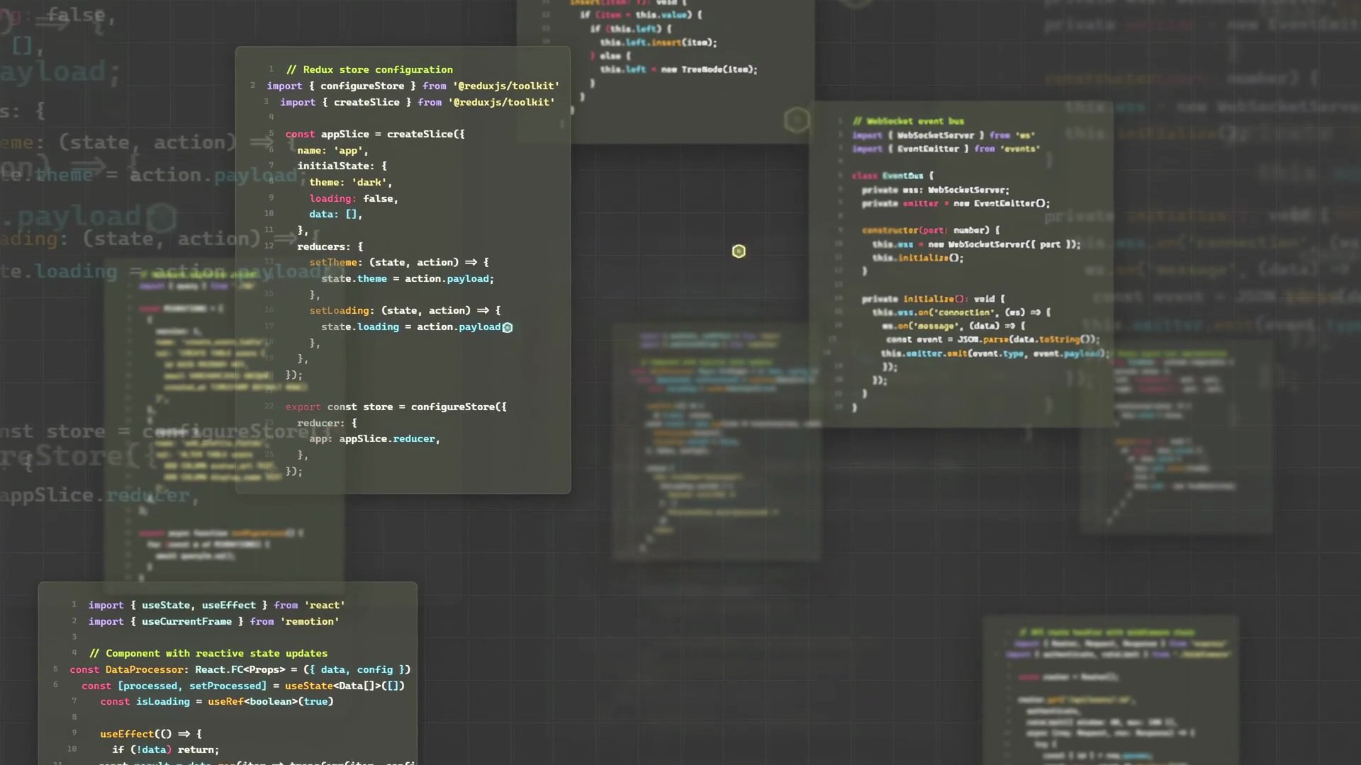
Task: Click 'app: appSlice.reducer,' line
Action: pos(375,438)
